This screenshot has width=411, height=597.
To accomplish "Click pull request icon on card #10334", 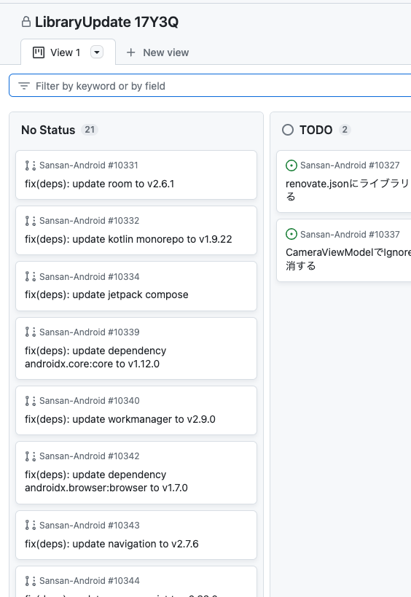I will tap(31, 276).
